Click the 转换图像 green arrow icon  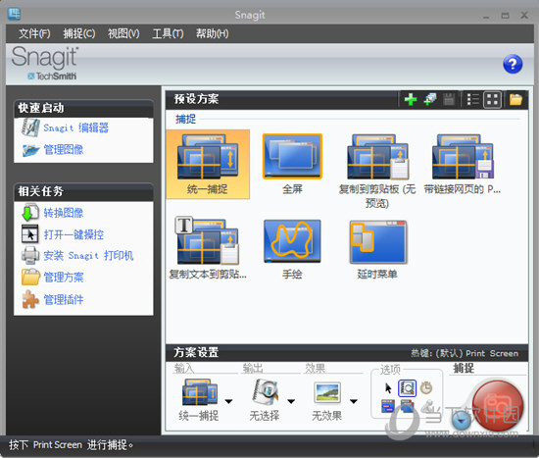click(x=30, y=213)
